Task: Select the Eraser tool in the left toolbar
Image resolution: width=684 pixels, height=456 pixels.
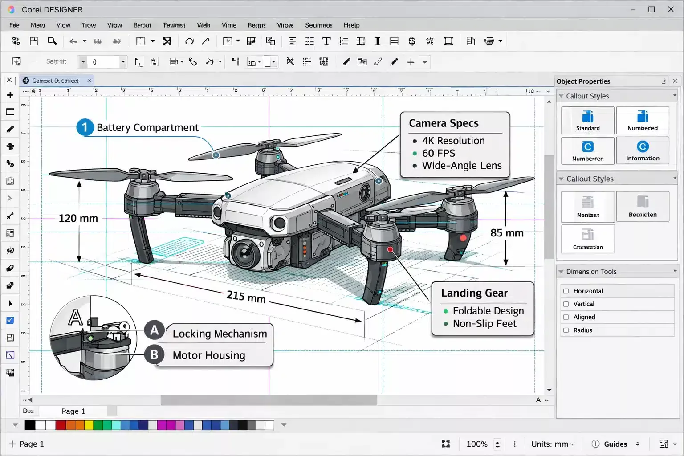Action: point(10,268)
